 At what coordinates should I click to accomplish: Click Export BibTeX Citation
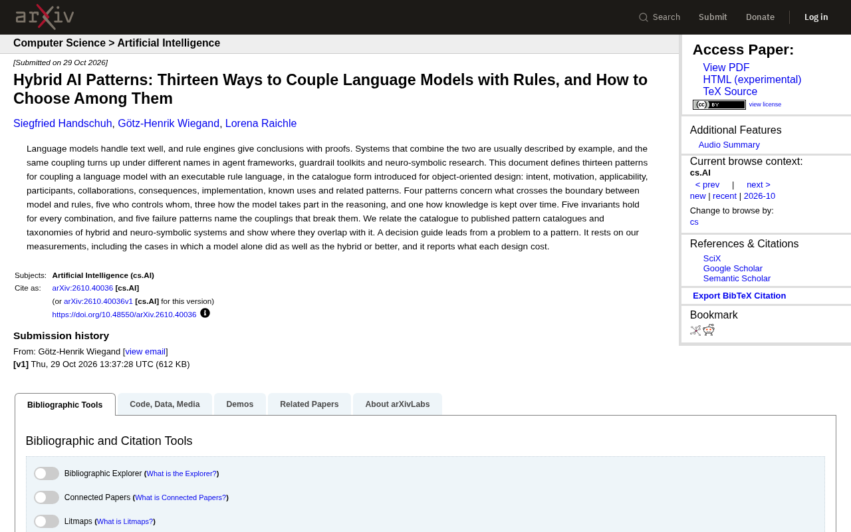point(739,296)
